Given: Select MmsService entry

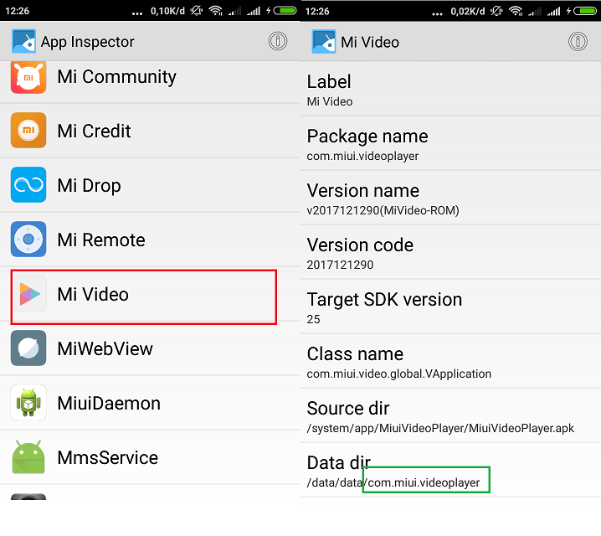Looking at the screenshot, I should [x=150, y=457].
